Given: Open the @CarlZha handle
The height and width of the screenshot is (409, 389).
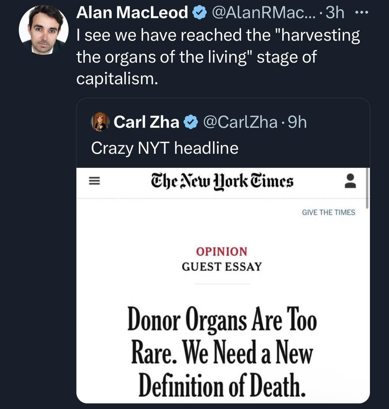Looking at the screenshot, I should [x=240, y=122].
